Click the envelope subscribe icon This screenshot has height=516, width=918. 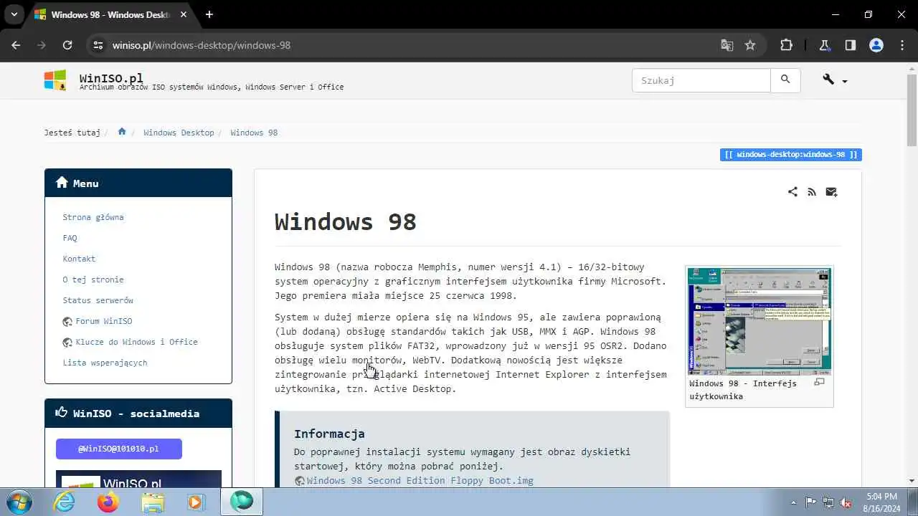pyautogui.click(x=831, y=192)
